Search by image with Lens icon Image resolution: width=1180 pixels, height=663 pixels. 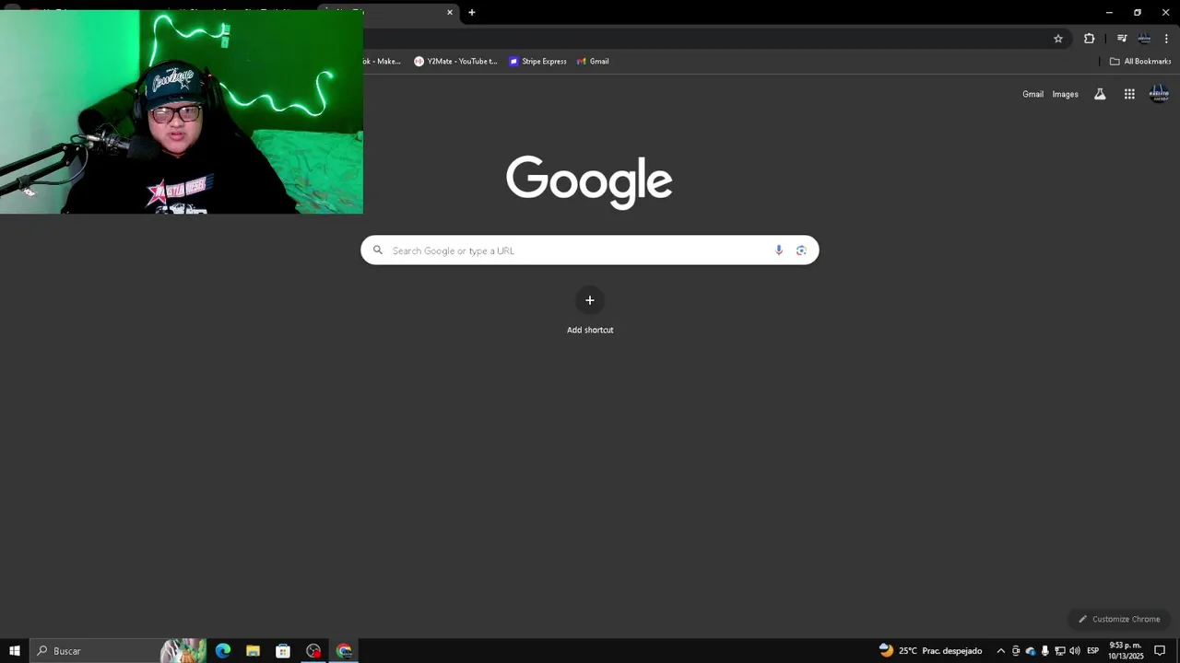pyautogui.click(x=801, y=250)
